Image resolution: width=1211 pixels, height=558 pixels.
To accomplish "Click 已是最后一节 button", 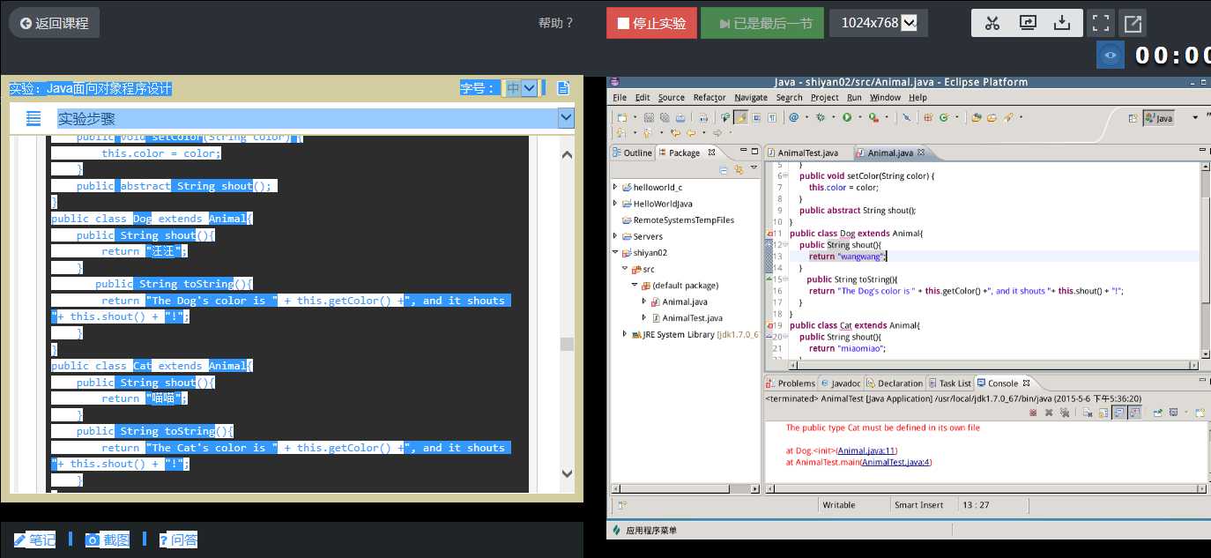I will 762,23.
